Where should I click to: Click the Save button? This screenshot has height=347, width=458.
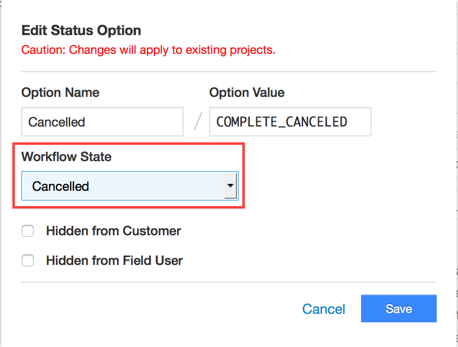[399, 308]
